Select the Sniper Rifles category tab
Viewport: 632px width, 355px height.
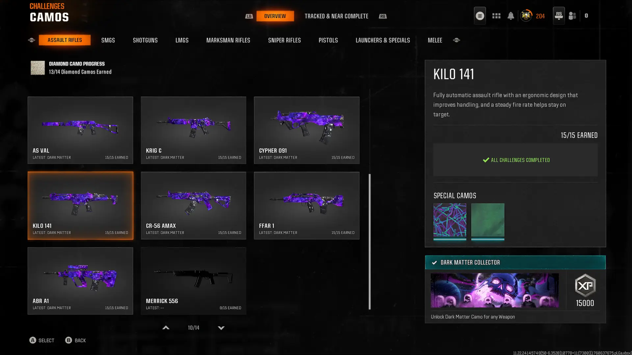point(284,40)
